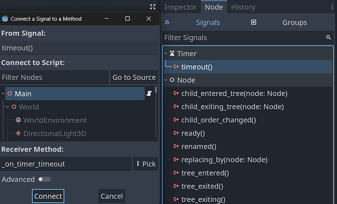Viewport: 337px width, 204px height.
Task: Click the WorldEnvironment globe icon
Action: (x=18, y=120)
